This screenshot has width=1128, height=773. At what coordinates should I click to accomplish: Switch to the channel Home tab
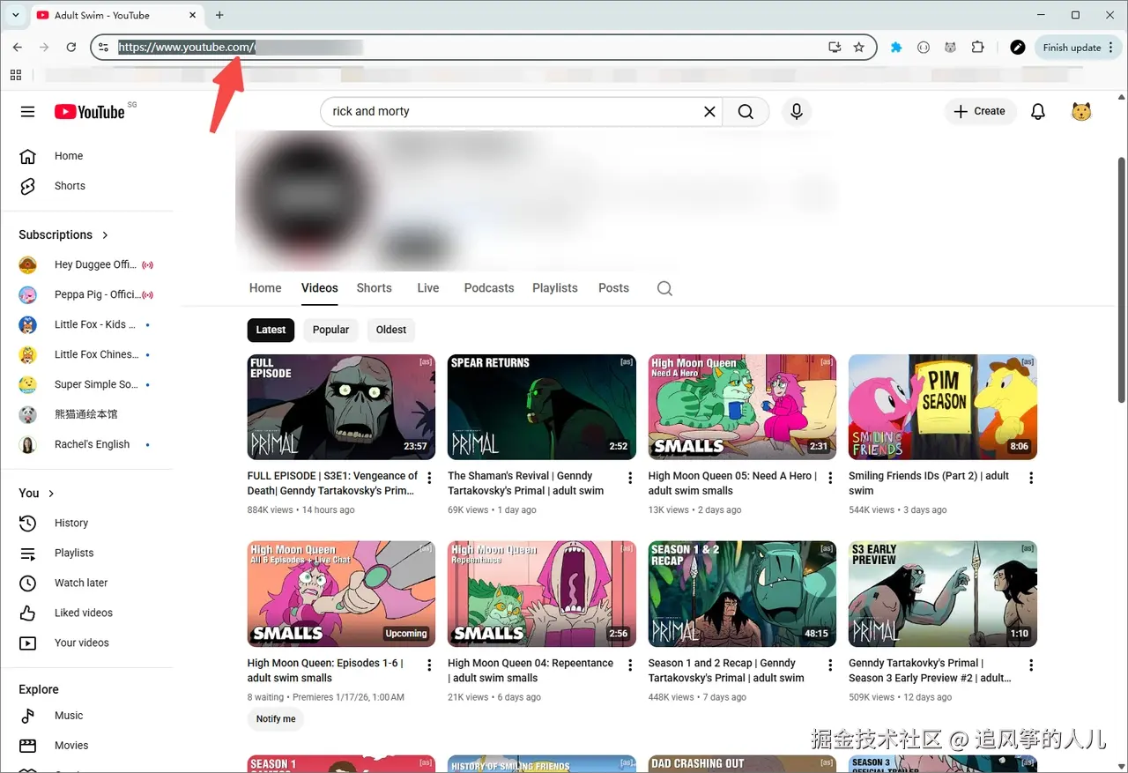tap(265, 288)
